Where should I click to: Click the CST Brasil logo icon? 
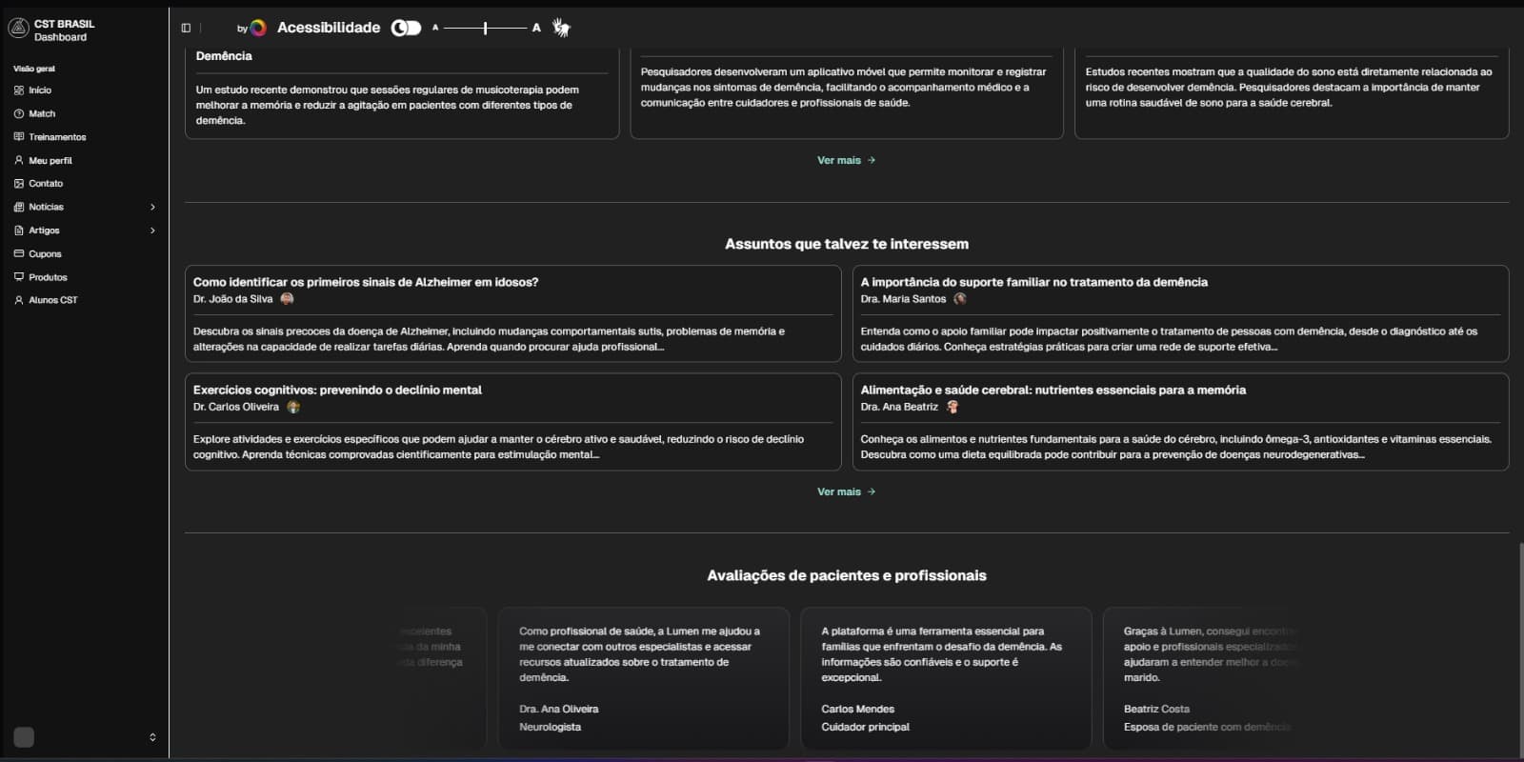[18, 29]
